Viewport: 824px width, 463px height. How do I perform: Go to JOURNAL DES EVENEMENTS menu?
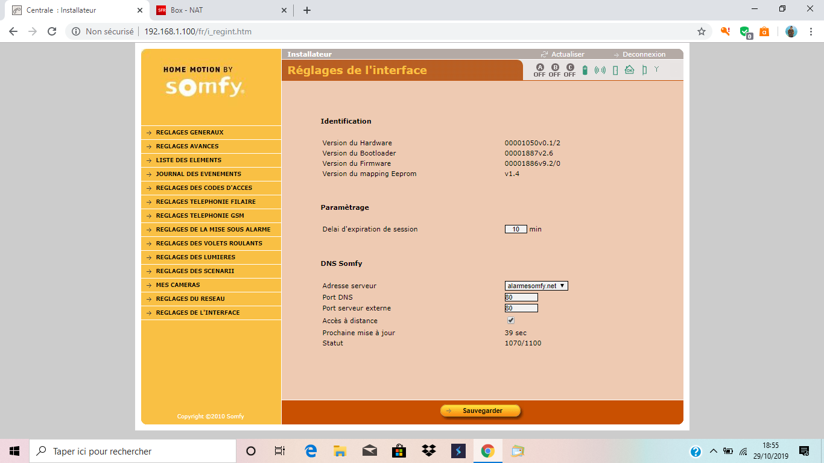click(198, 174)
